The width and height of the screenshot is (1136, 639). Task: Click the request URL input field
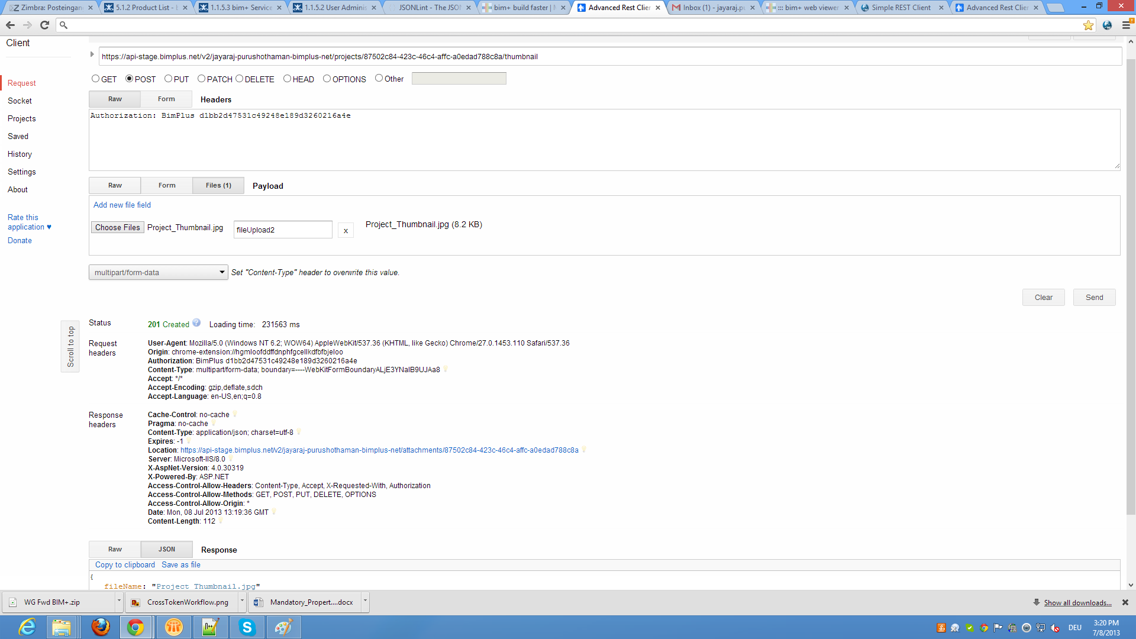tap(610, 56)
